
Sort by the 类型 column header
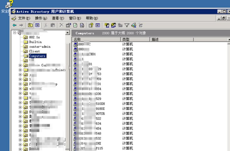pos(135,39)
